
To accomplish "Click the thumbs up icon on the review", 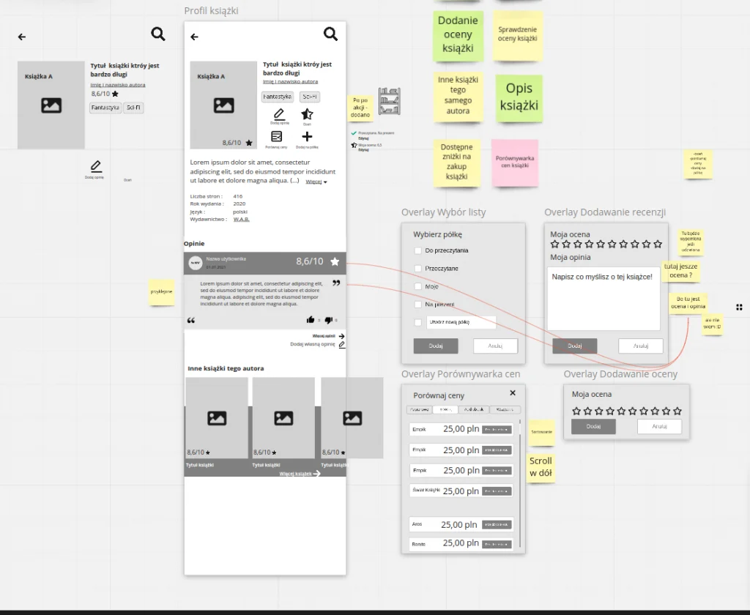I will click(311, 320).
